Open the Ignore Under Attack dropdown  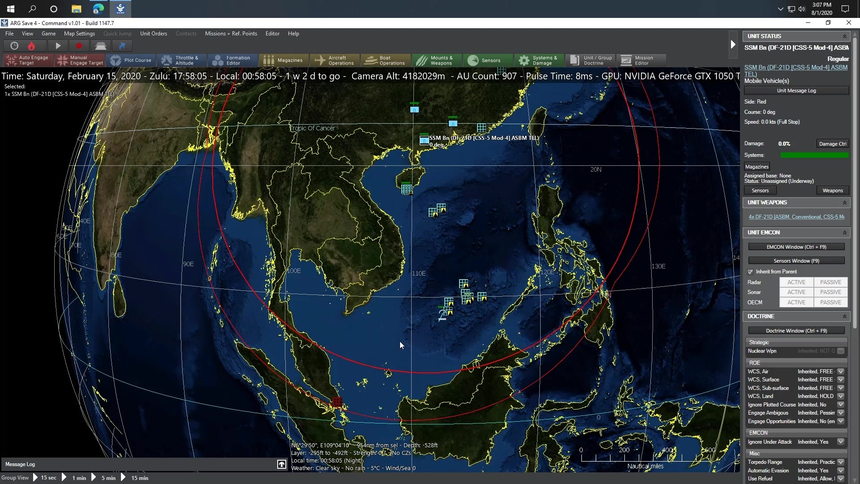pyautogui.click(x=841, y=442)
